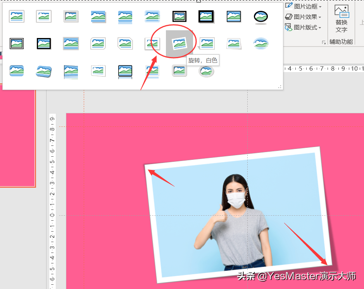Apply Soft Edge Oval picture style
This screenshot has height=289, width=364.
(x=261, y=43)
